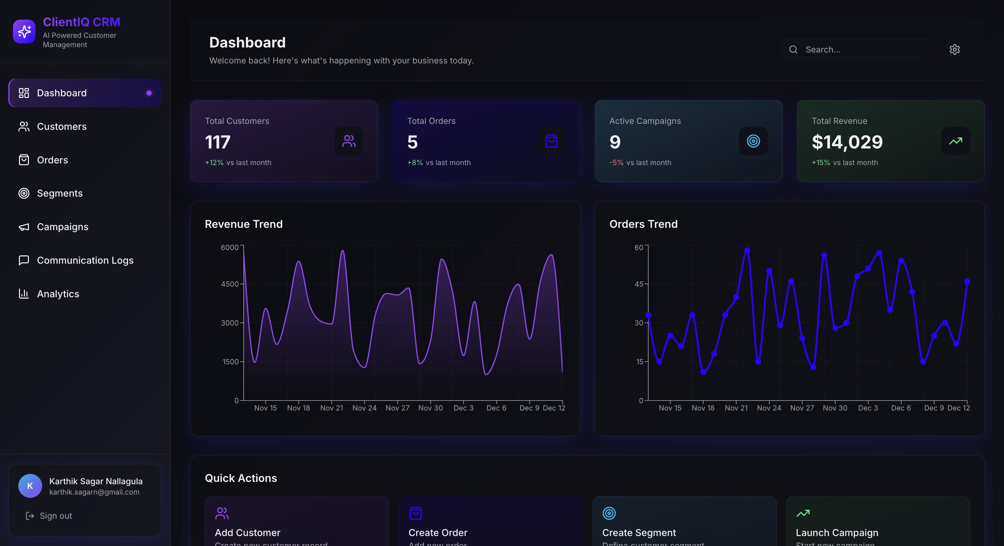Click the Segments target icon in sidebar
1004x546 pixels.
pos(24,193)
